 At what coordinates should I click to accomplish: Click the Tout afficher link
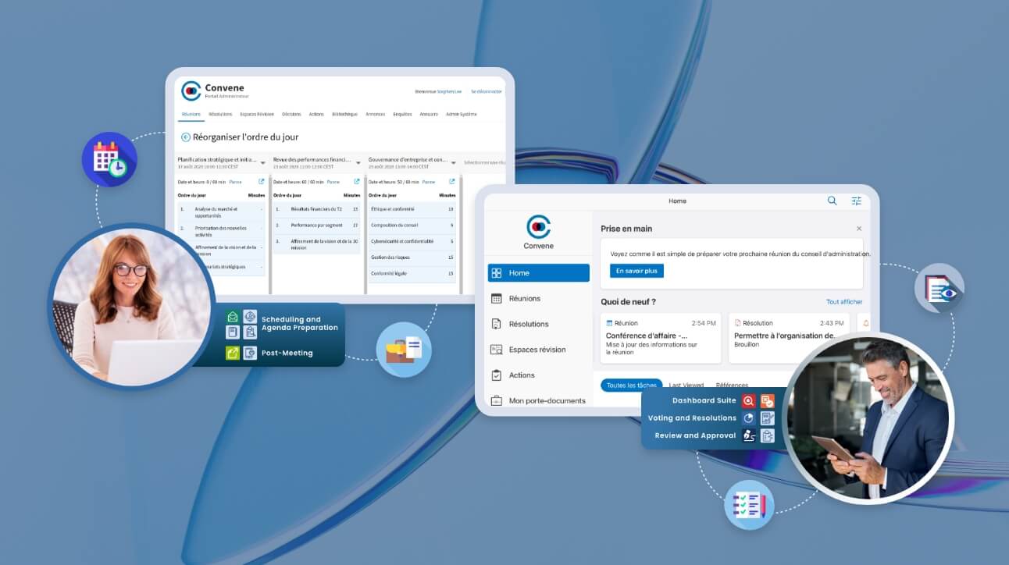[x=844, y=302]
